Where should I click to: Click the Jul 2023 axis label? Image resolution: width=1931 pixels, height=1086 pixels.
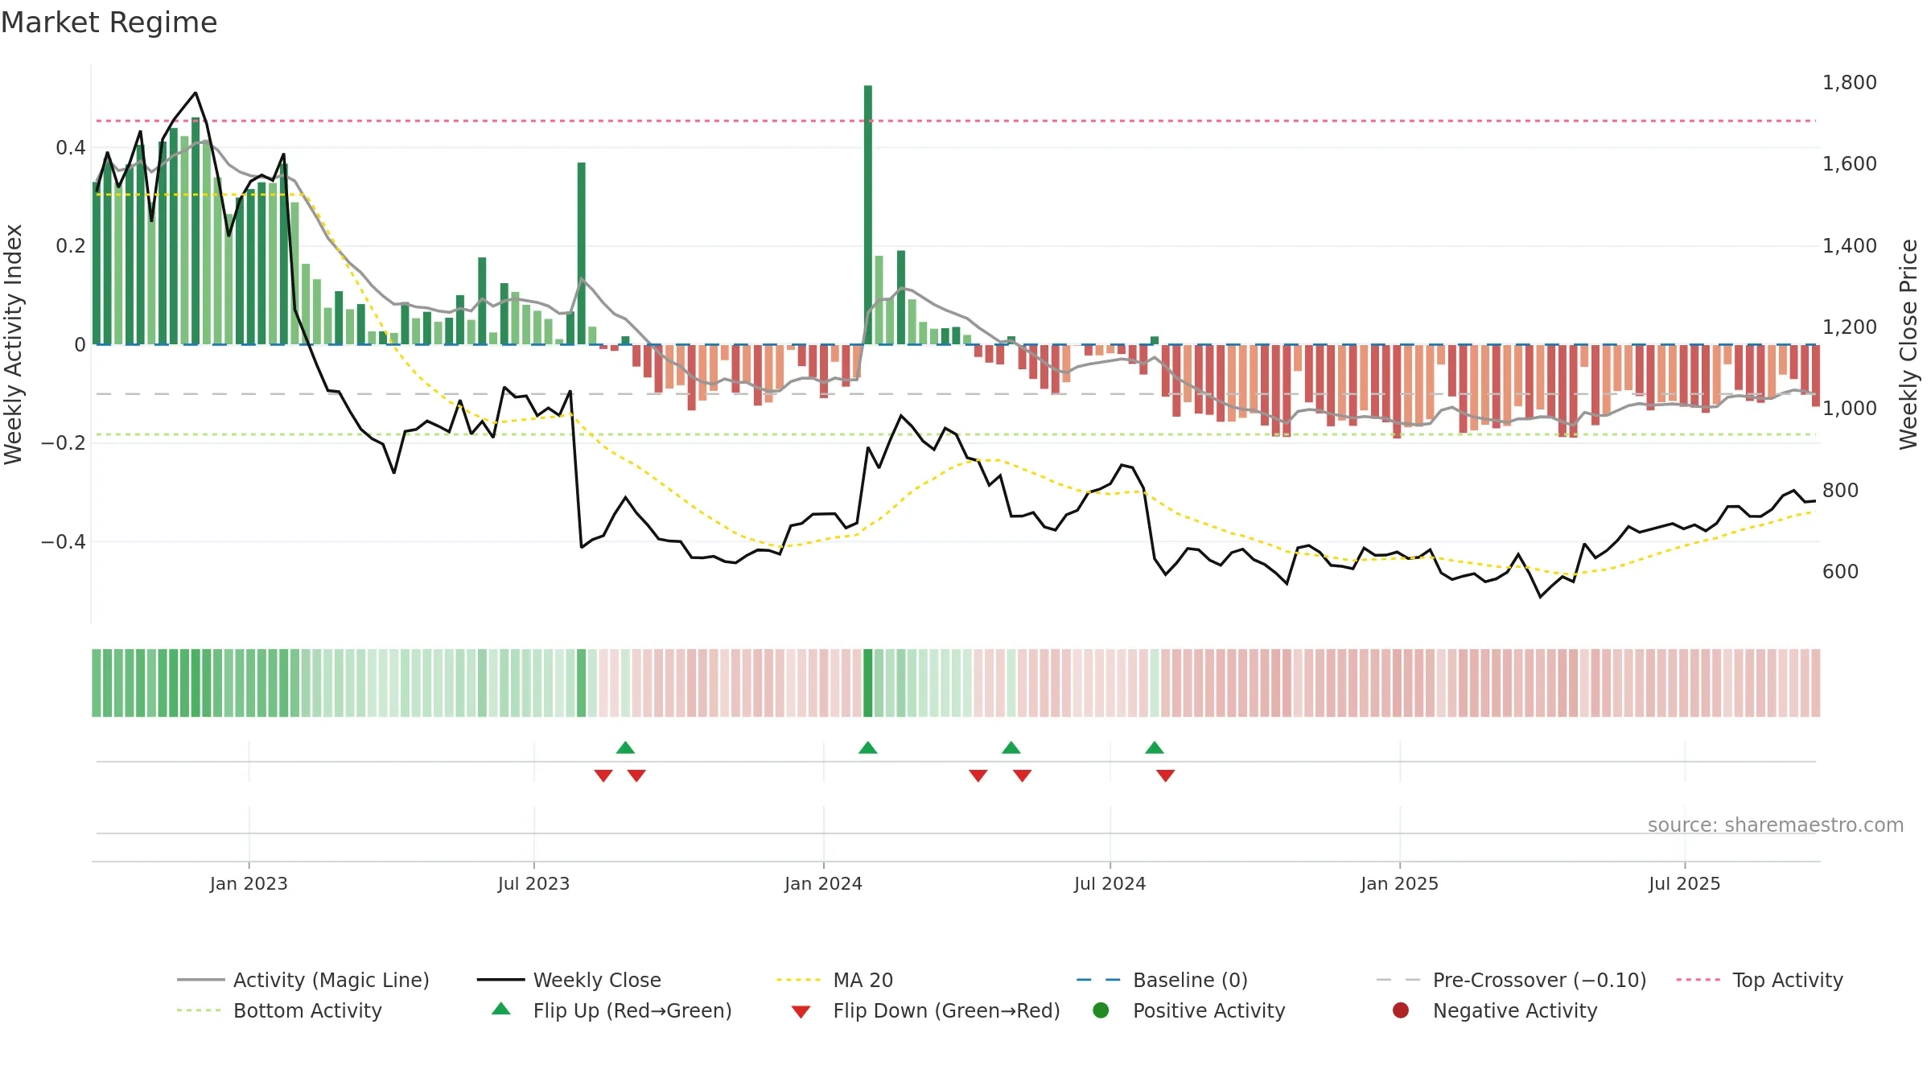point(533,883)
